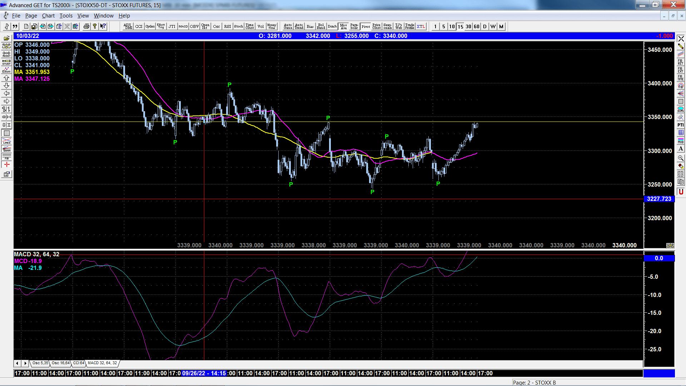The height and width of the screenshot is (386, 686).
Task: Click the down arrow tool in sidebar
Action: click(x=6, y=85)
